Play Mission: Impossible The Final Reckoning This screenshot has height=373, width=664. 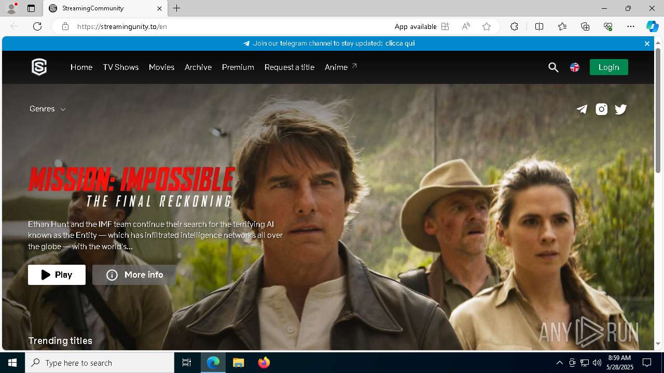pos(57,275)
